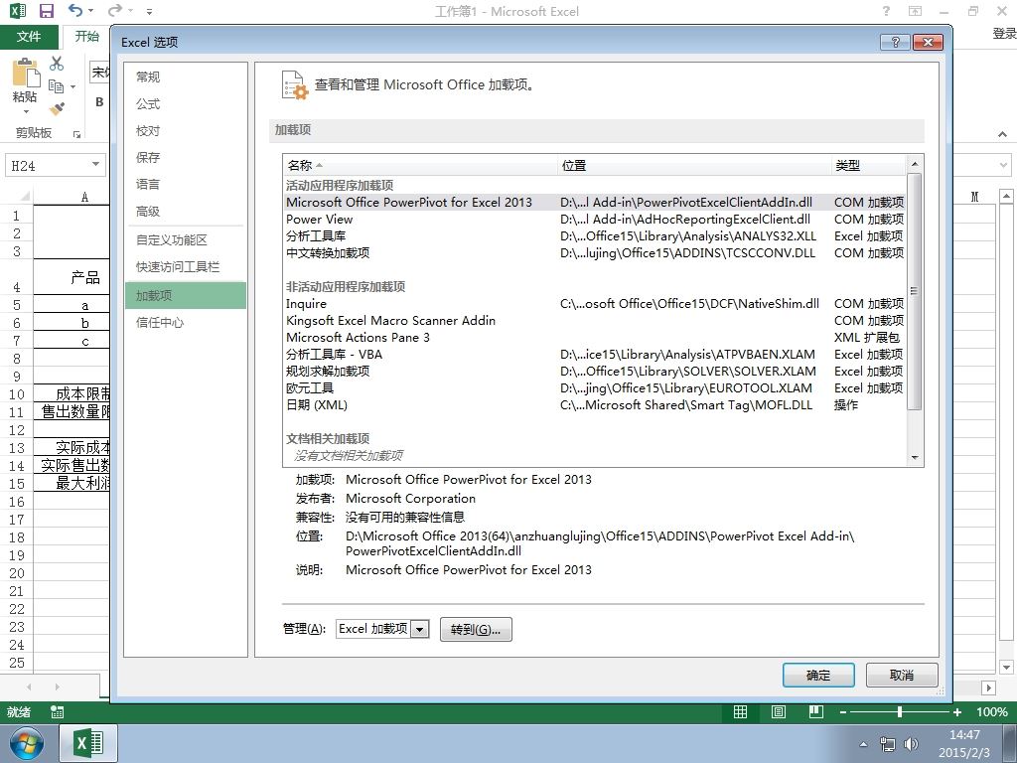Select Advanced category in options sidebar
The image size is (1017, 763).
[x=186, y=211]
